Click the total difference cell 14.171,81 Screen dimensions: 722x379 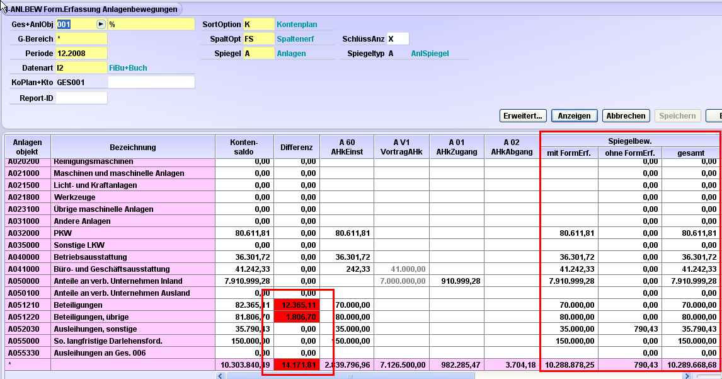coord(297,365)
